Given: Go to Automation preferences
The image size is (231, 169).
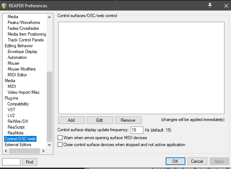Looking at the screenshot, I should [17, 57].
